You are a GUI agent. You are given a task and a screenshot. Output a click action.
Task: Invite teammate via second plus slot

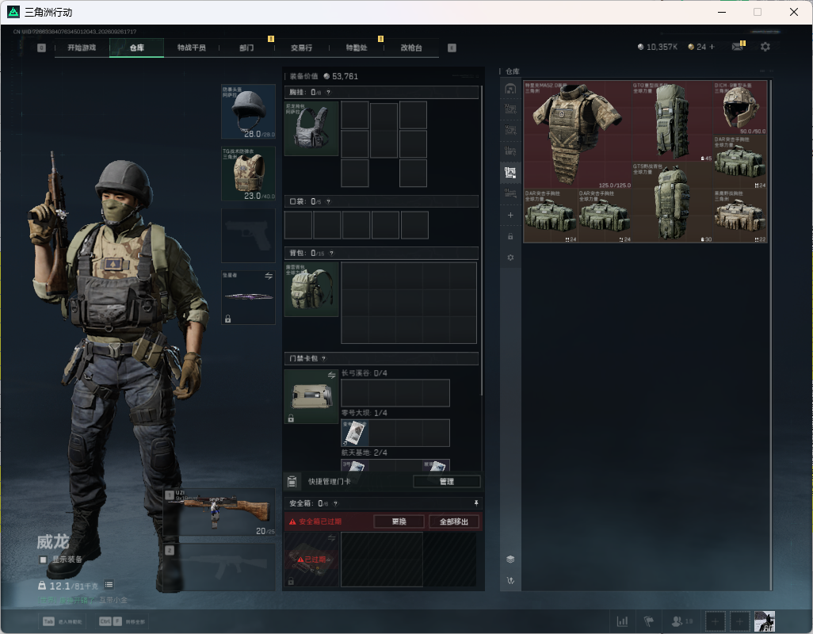(x=740, y=621)
